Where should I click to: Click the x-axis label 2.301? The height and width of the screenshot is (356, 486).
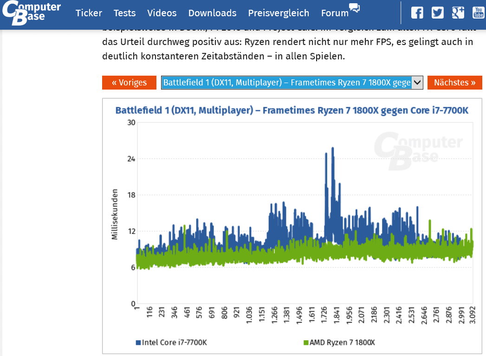387,315
